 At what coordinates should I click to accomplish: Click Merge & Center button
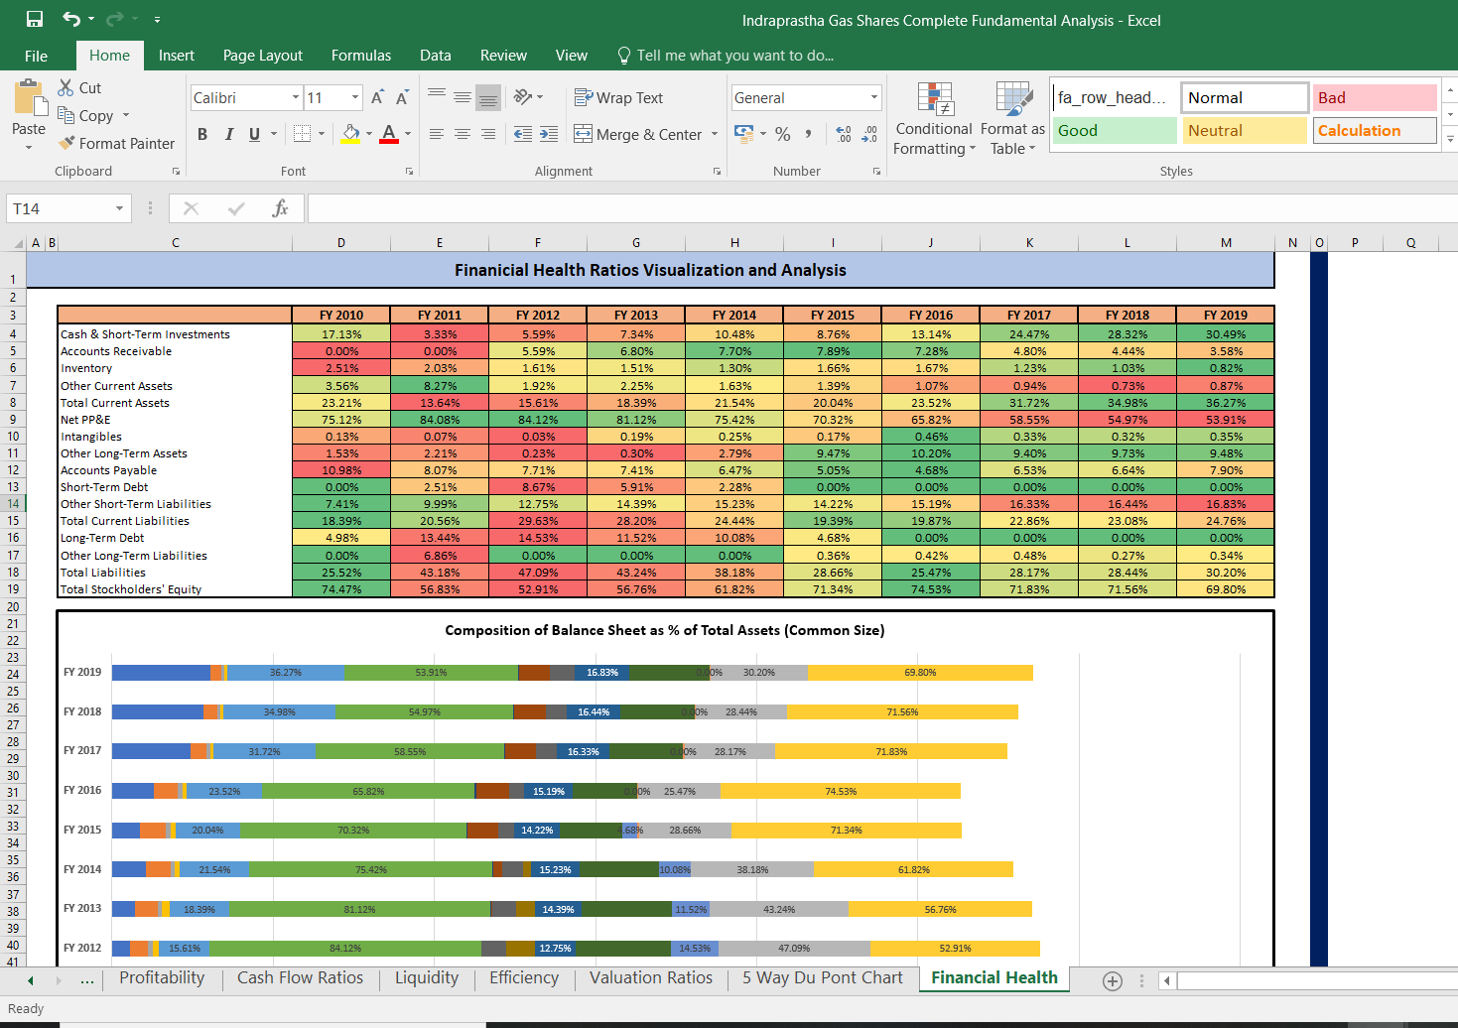click(638, 134)
